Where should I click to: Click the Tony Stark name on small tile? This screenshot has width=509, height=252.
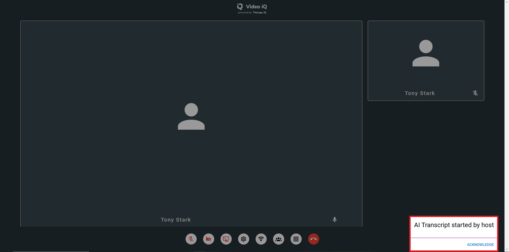click(x=420, y=93)
